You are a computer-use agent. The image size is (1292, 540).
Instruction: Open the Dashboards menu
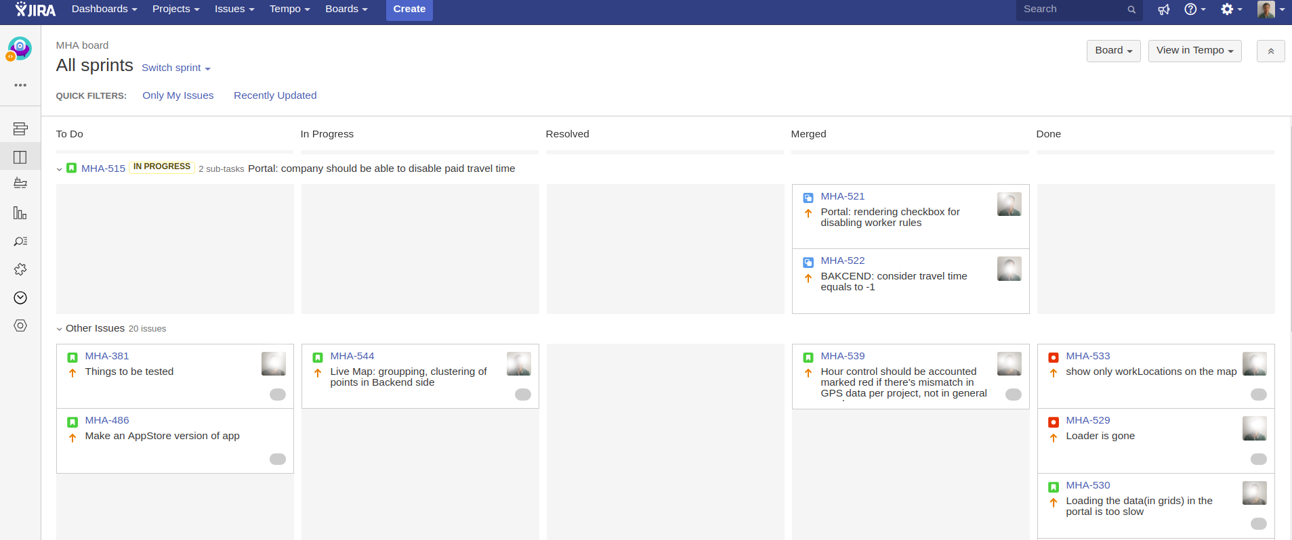[104, 9]
